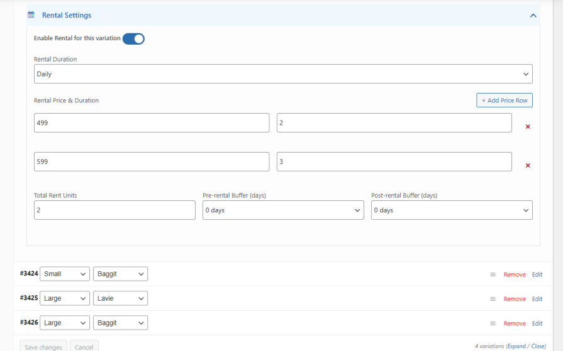Click the drag handle icon for variation #3426

[x=493, y=323]
